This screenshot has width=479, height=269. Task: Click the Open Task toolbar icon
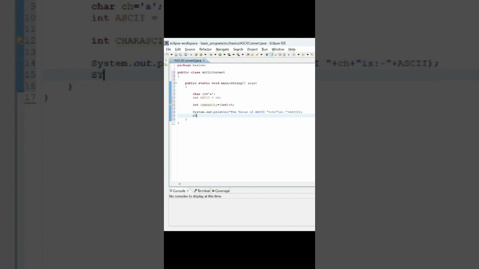pyautogui.click(x=252, y=55)
